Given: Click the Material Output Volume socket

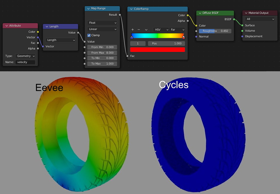Looking at the screenshot, I should point(242,31).
